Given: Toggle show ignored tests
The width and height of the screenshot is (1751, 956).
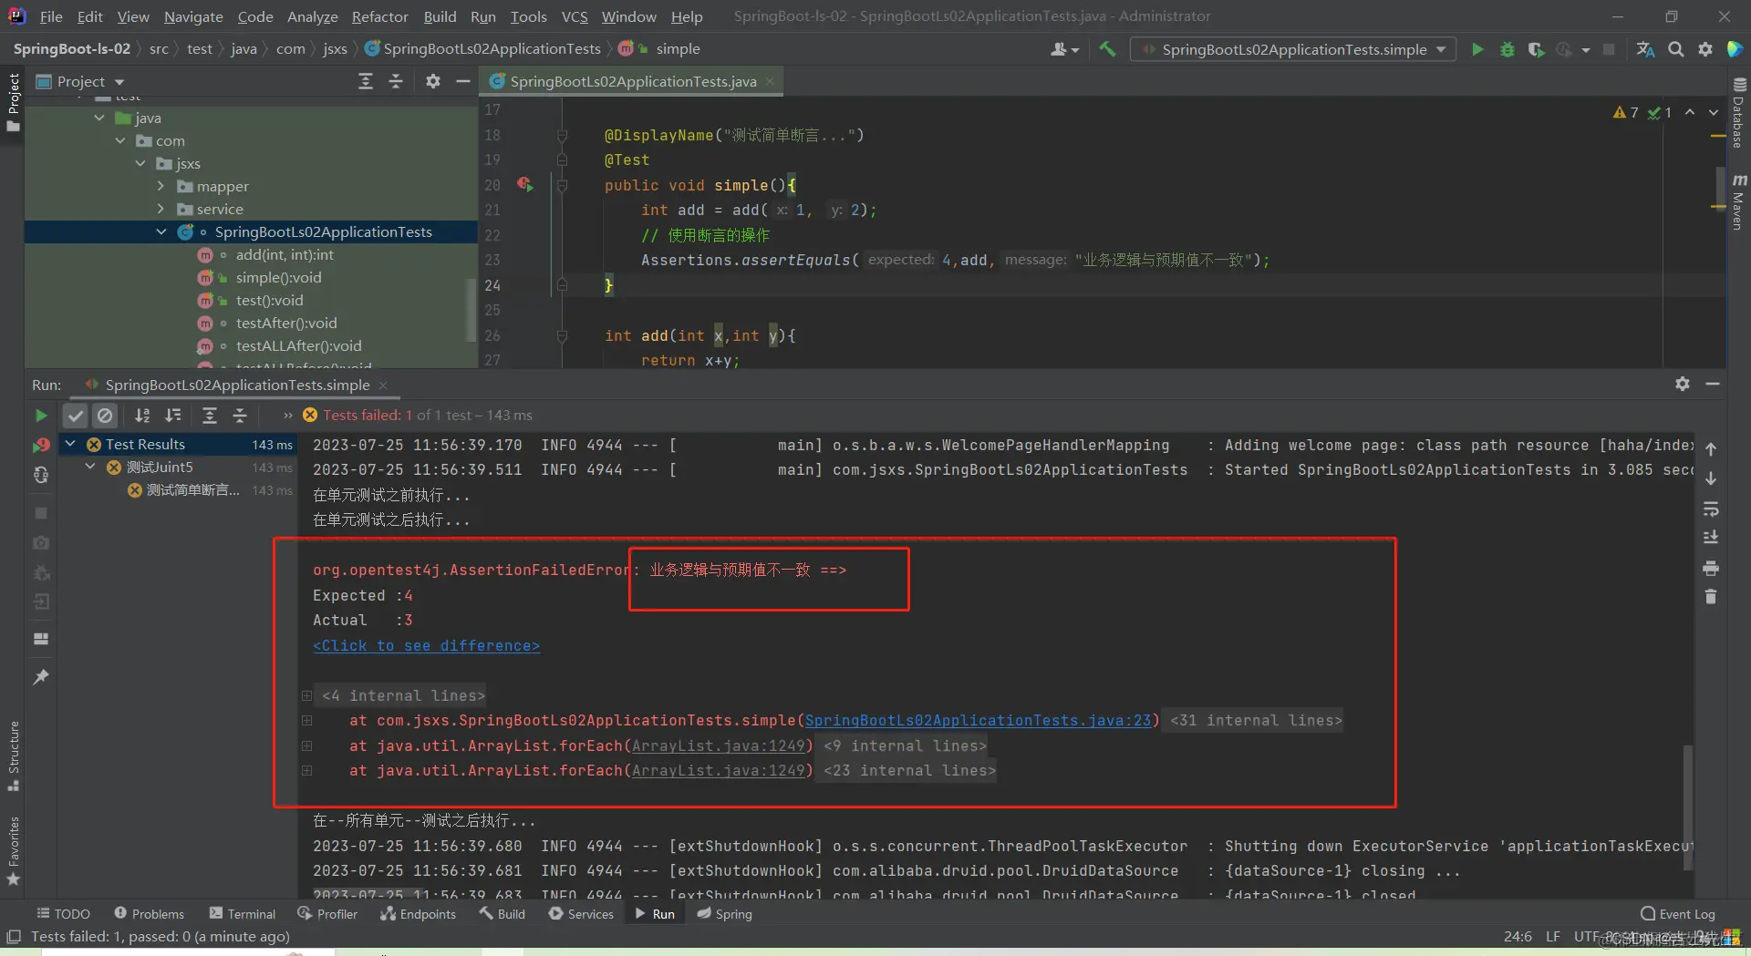Looking at the screenshot, I should (x=106, y=416).
